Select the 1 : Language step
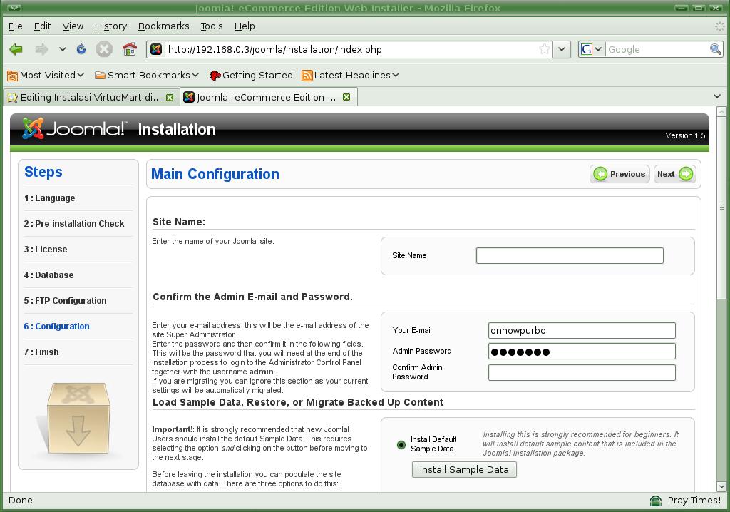730x512 pixels. coord(49,198)
